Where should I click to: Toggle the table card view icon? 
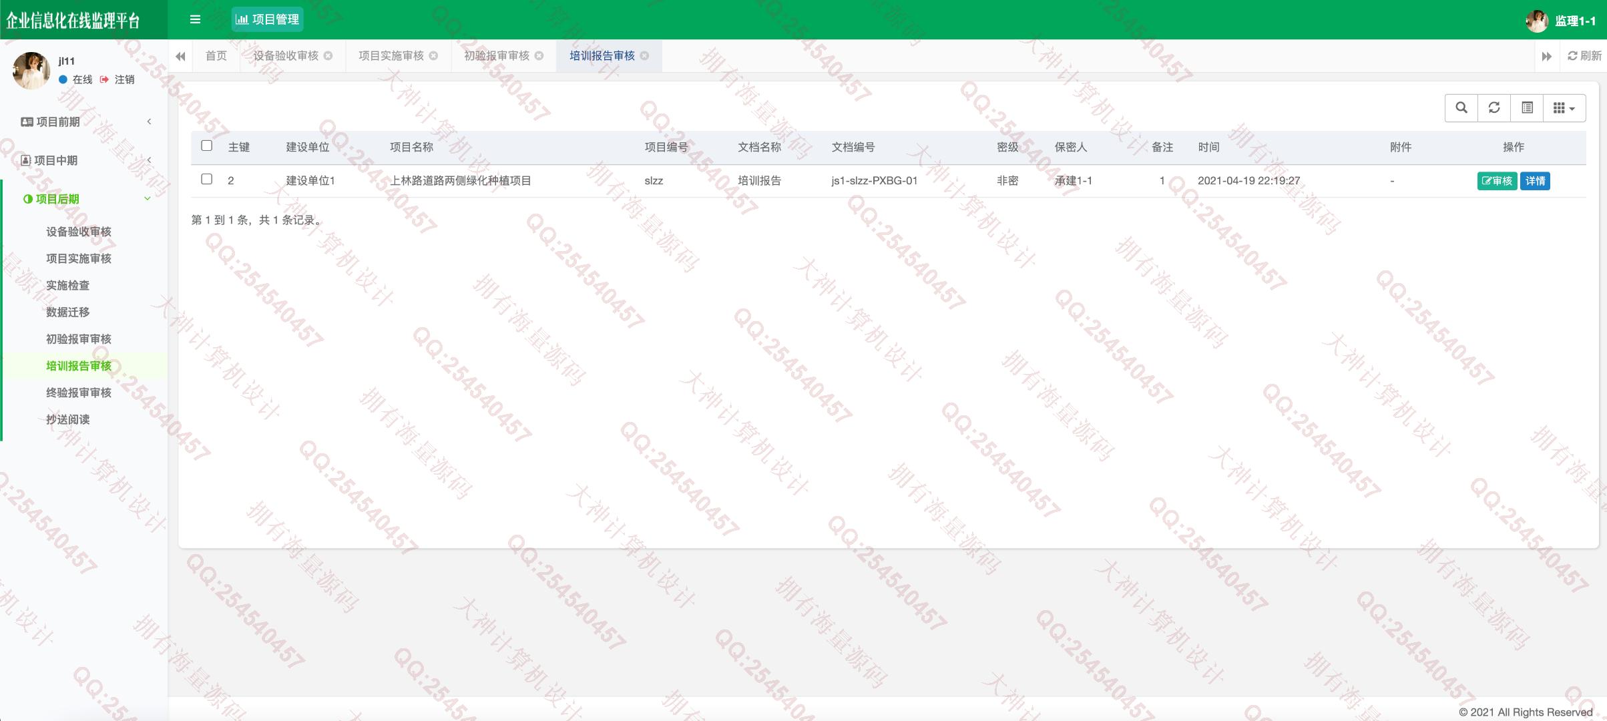(1527, 107)
